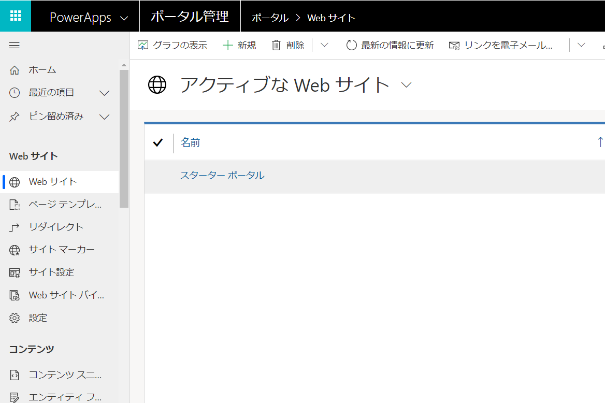
Task: Click the ポータル管理 app title
Action: 190,16
